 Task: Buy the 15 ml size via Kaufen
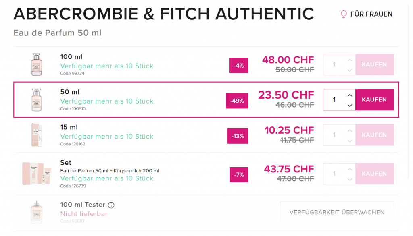click(x=374, y=135)
